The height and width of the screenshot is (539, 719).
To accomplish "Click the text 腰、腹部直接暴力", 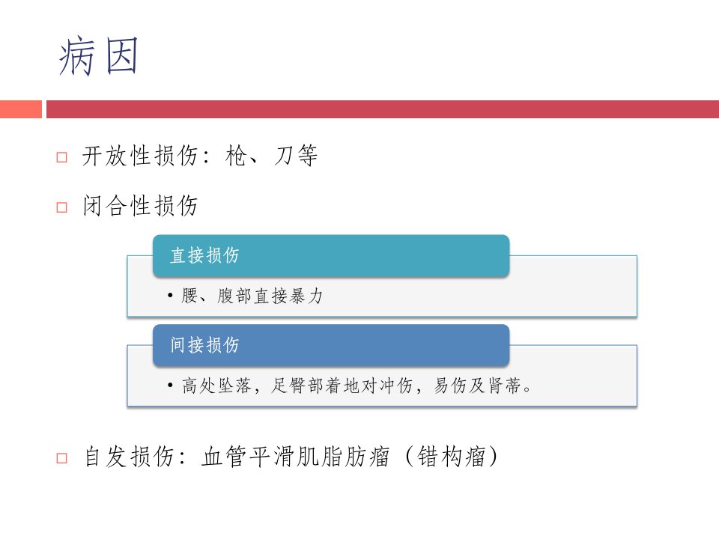I will click(252, 296).
